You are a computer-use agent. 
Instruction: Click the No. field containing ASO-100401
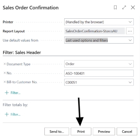(x=99, y=73)
